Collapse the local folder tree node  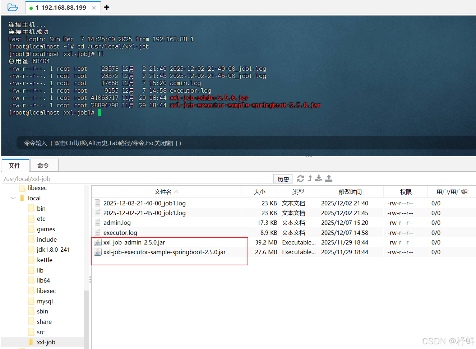[x=13, y=198]
